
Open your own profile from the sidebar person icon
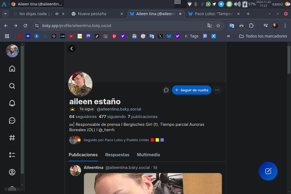[x=12, y=172]
